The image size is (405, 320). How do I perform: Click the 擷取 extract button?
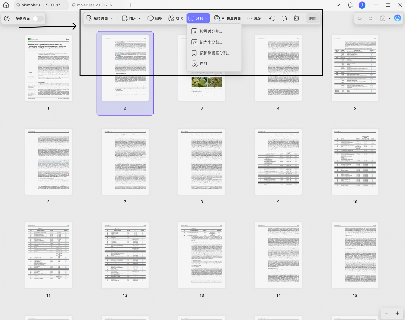(x=155, y=18)
